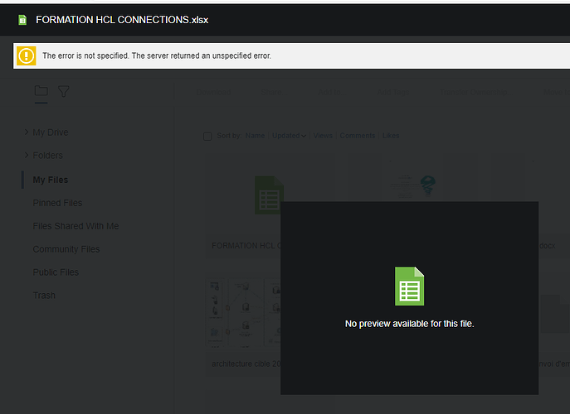Sort files by Name

[255, 136]
